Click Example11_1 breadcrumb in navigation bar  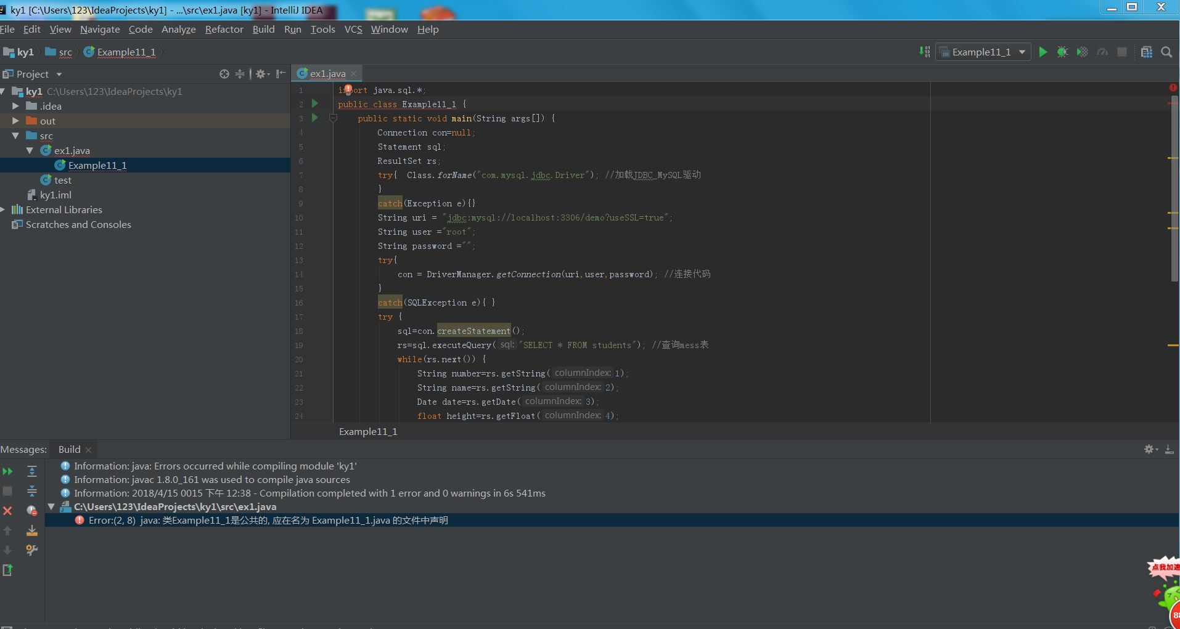(x=120, y=52)
